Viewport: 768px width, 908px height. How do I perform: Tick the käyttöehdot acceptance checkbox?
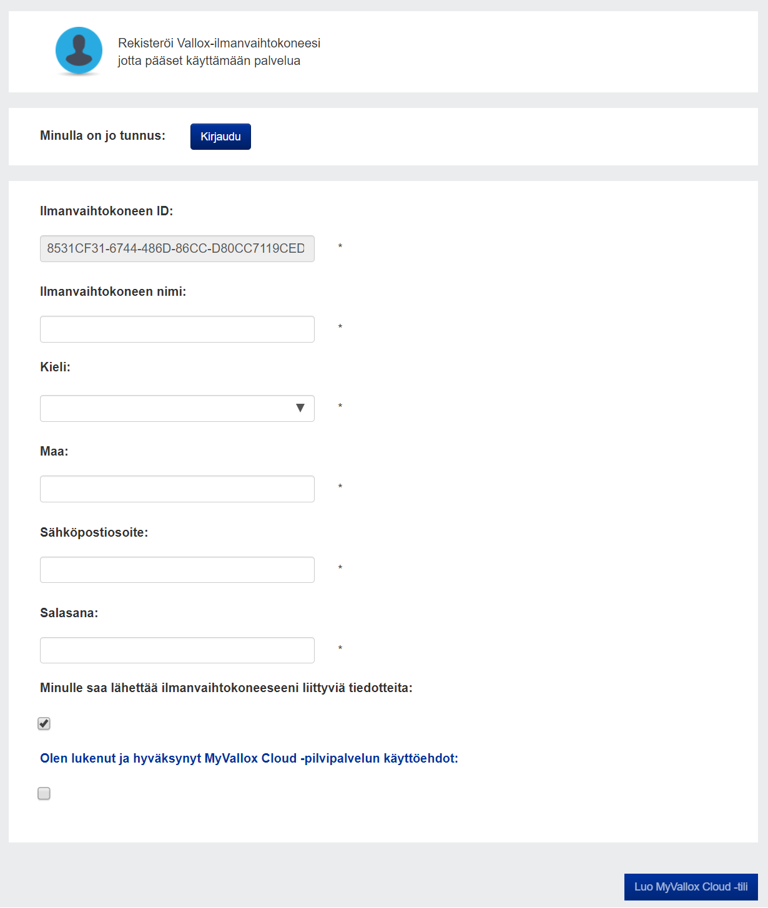click(44, 793)
